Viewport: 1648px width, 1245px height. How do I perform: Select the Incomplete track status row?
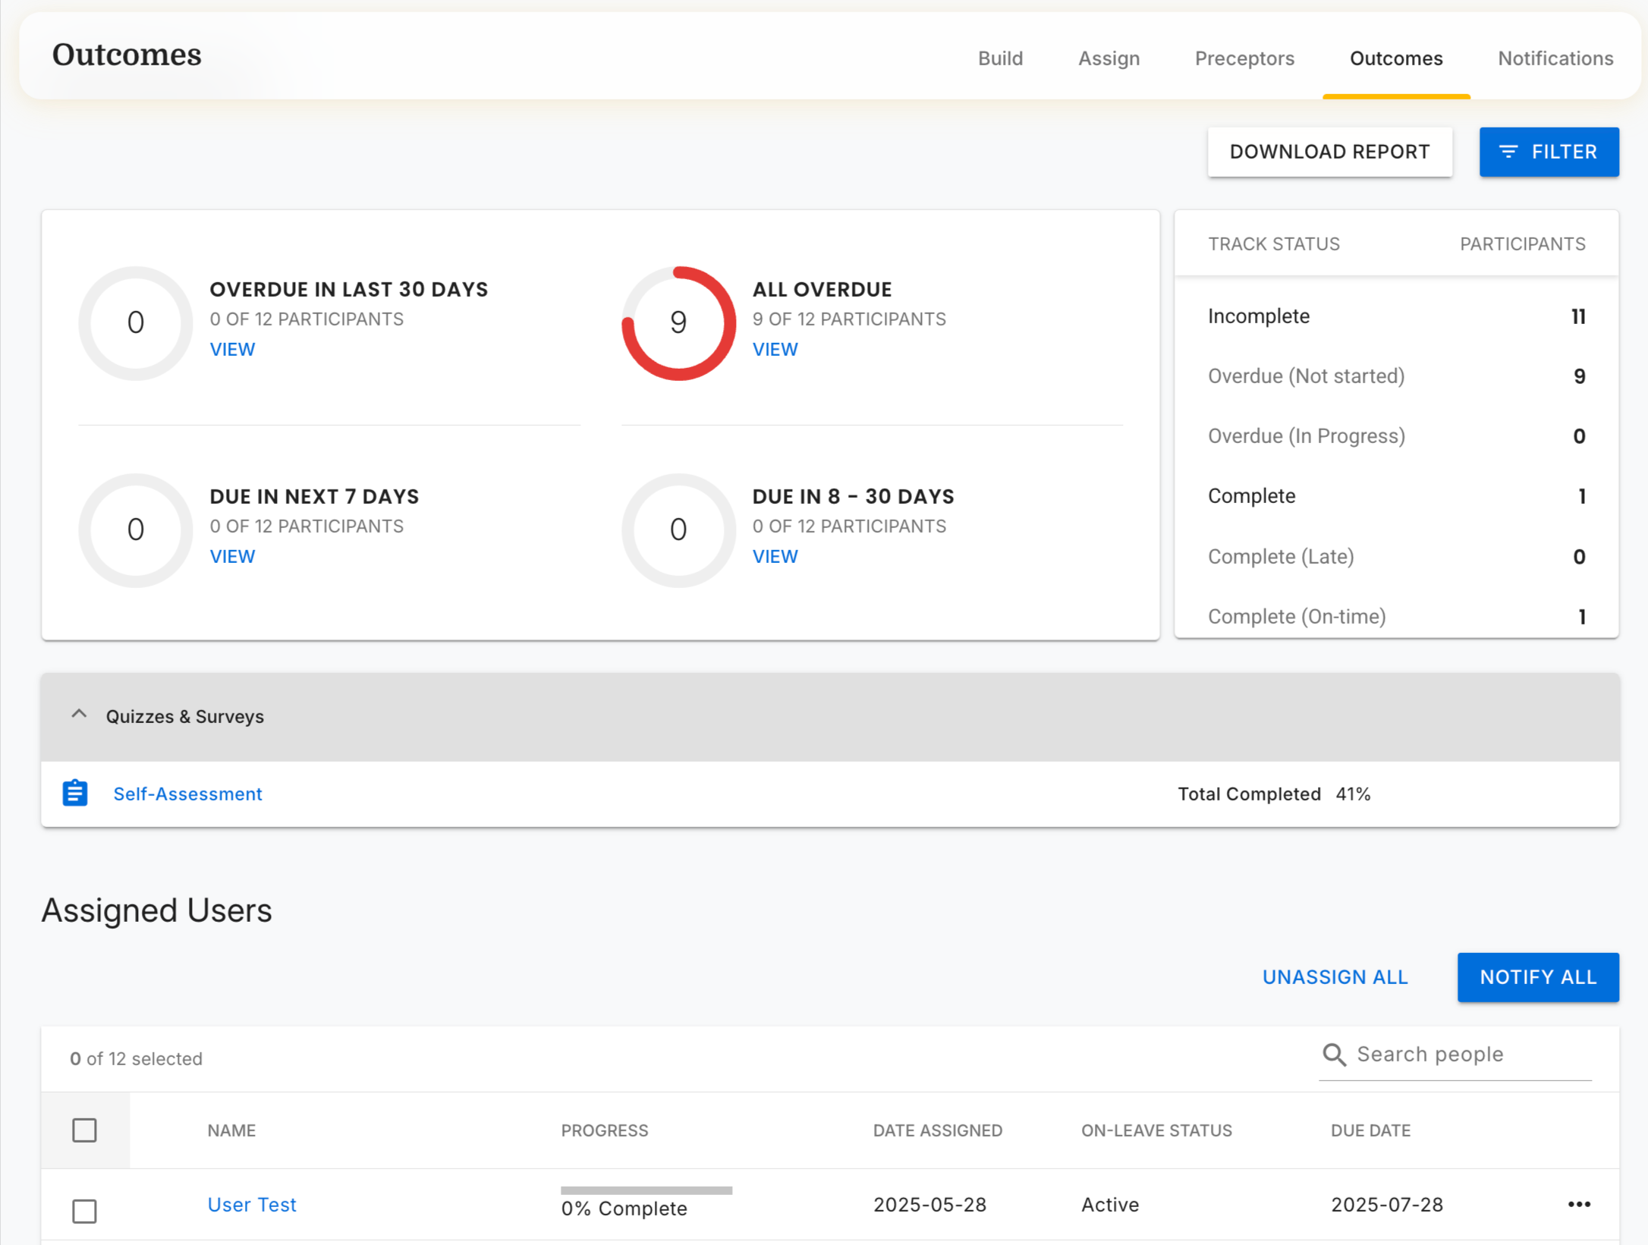pos(1396,316)
